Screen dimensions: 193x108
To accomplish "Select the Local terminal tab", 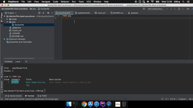I will point(17,61).
